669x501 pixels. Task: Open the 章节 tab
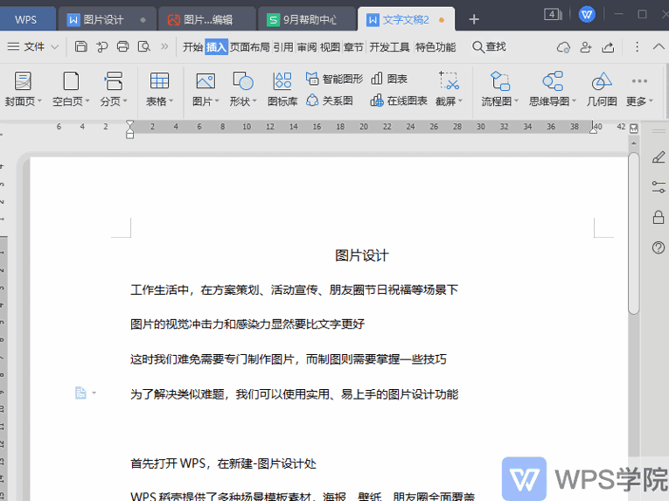(353, 46)
